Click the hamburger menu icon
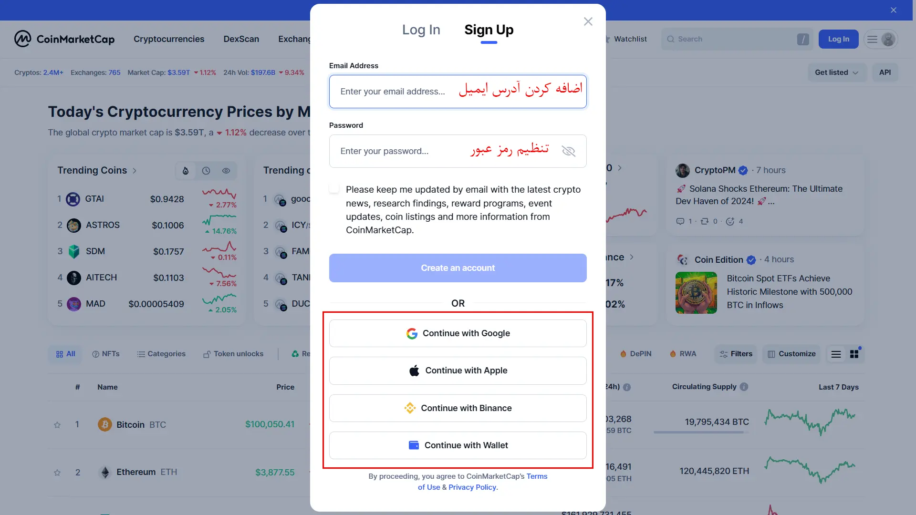This screenshot has width=916, height=515. pos(873,39)
